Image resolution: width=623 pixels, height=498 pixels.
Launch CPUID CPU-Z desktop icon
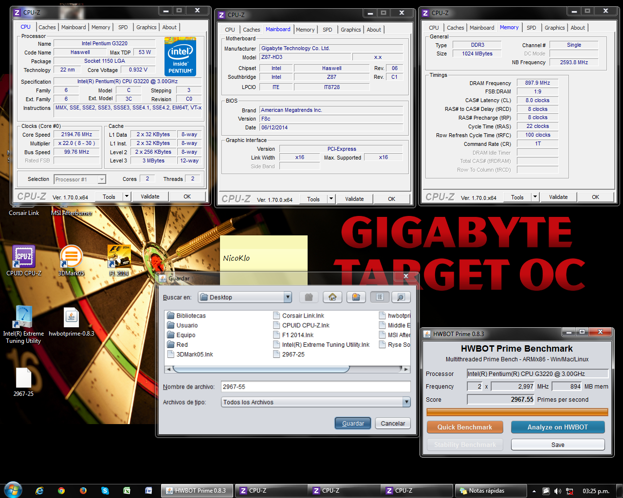point(24,261)
